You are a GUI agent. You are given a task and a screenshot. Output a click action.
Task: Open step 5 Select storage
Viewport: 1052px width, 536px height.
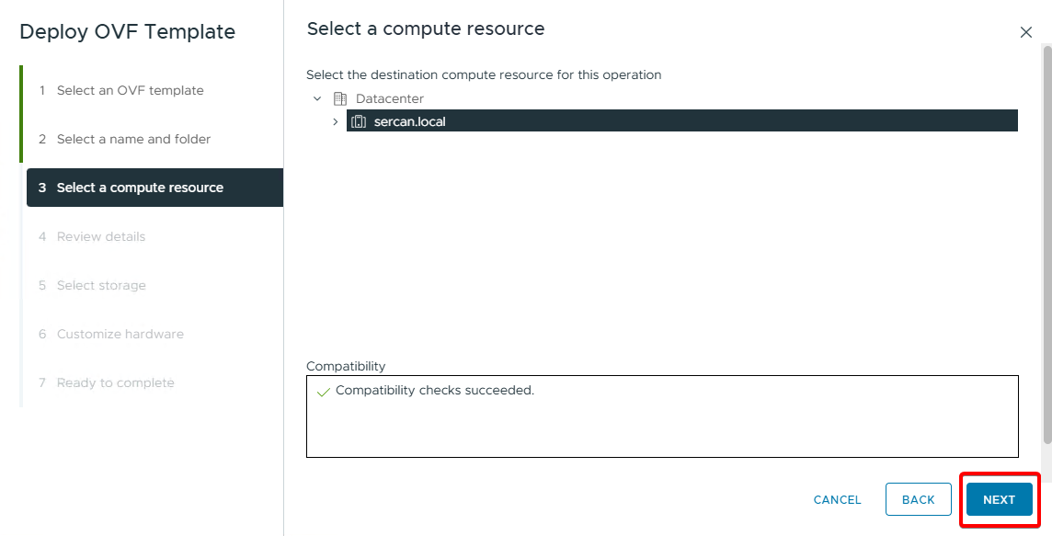point(101,285)
